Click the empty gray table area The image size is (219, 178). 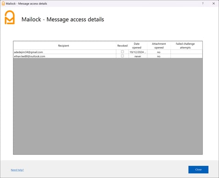108,106
